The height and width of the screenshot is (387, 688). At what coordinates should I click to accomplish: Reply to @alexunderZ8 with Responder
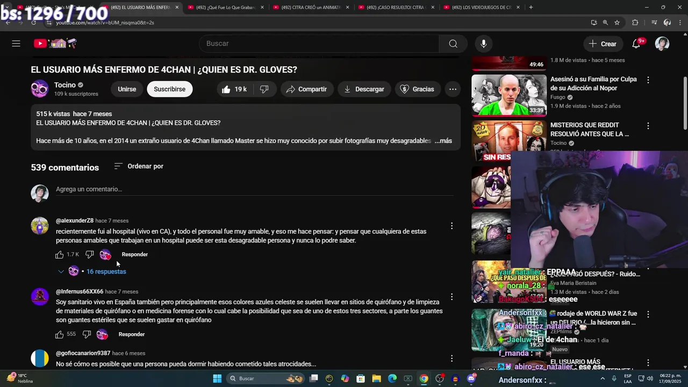134,254
